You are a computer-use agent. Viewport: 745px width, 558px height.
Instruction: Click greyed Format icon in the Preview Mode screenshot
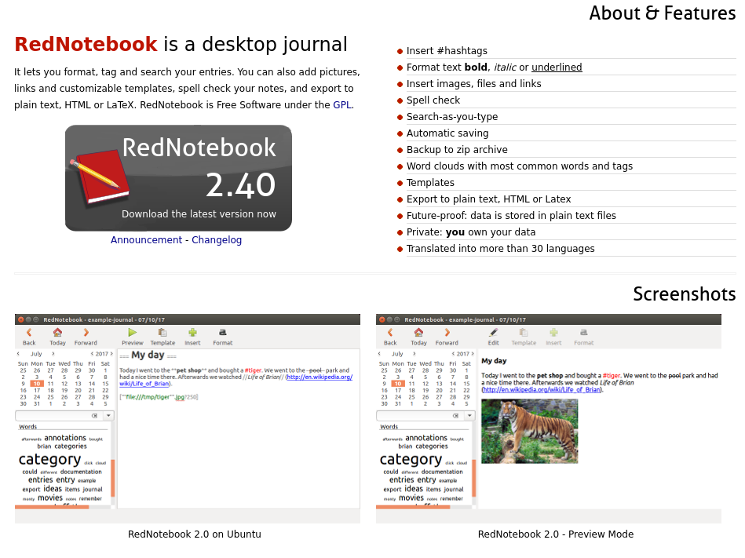pyautogui.click(x=583, y=333)
